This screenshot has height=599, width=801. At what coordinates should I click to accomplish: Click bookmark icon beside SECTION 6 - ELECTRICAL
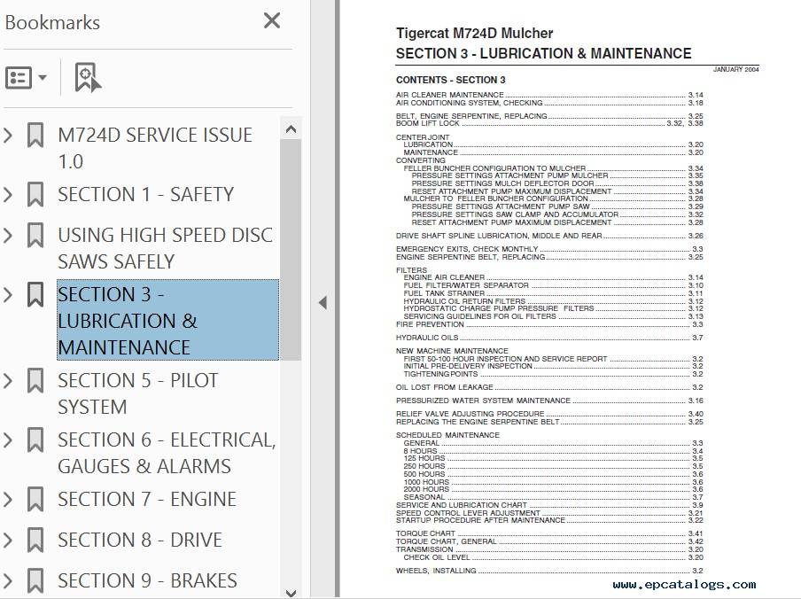coord(35,440)
